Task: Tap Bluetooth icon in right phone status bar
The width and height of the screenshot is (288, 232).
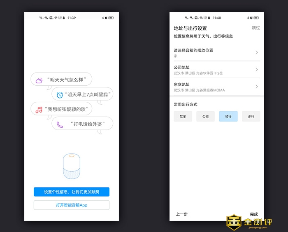Action: [x=248, y=18]
